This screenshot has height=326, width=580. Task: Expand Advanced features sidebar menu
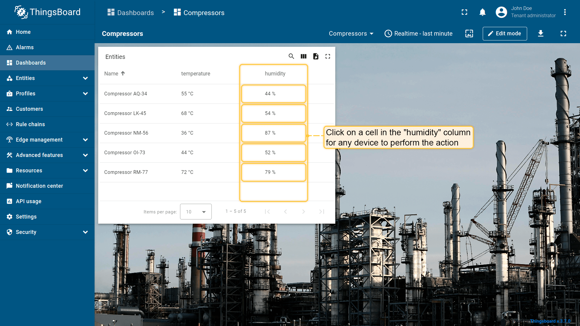pyautogui.click(x=85, y=155)
